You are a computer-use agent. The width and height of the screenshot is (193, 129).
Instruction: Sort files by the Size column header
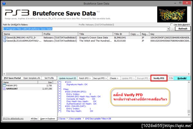pyautogui.click(x=45, y=82)
